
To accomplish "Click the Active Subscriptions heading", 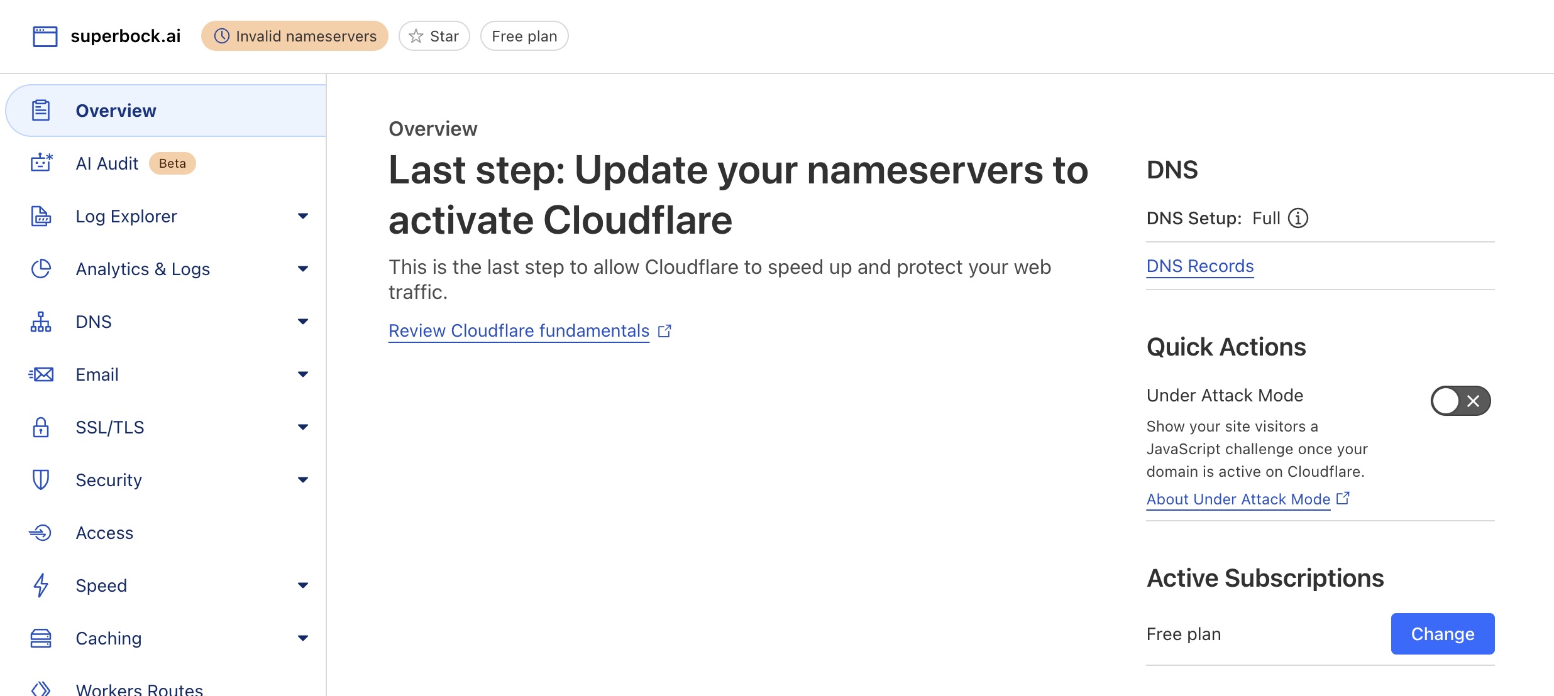I will (x=1265, y=578).
